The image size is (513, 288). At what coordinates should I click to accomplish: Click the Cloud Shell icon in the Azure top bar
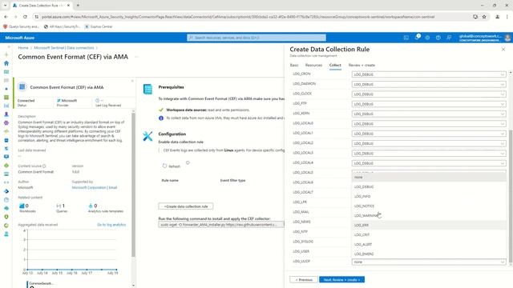tap(406, 38)
